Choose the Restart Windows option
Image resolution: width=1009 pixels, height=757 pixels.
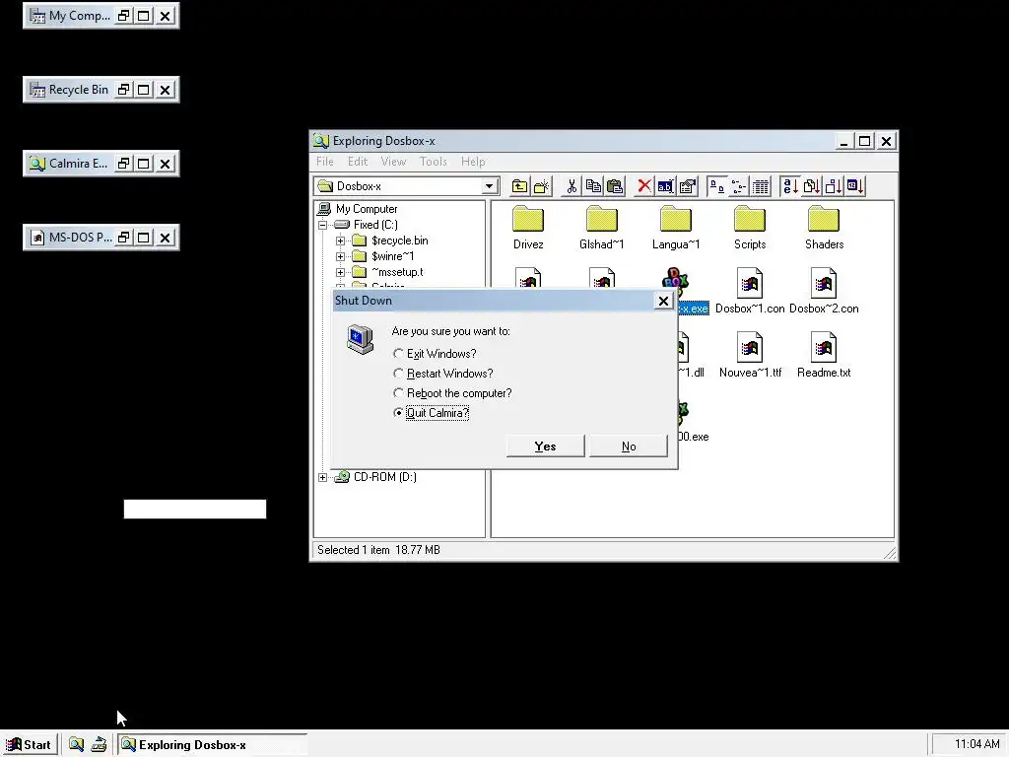coord(443,374)
